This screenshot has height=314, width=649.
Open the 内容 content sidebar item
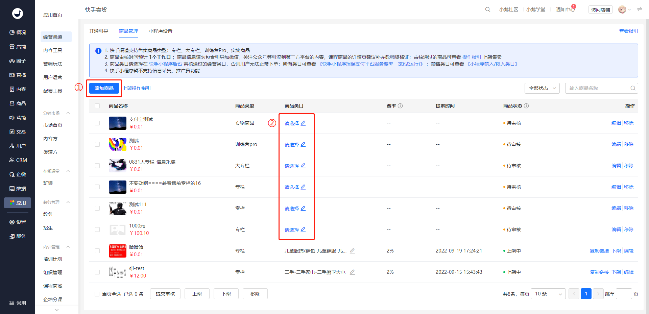18,89
